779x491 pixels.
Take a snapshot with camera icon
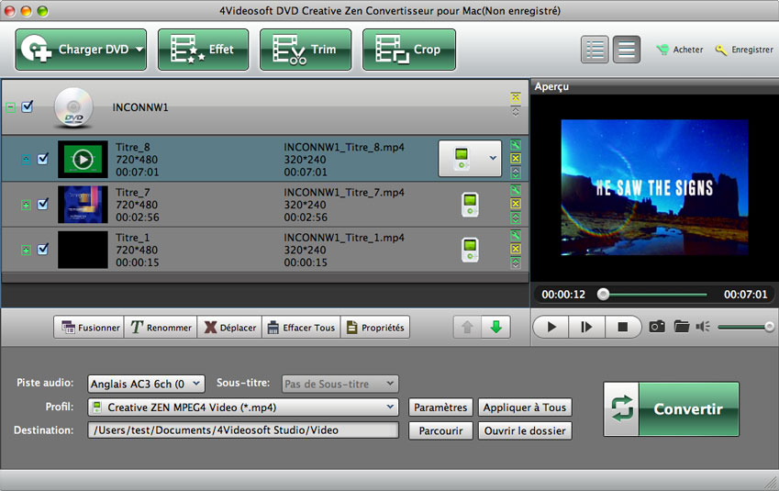click(657, 327)
